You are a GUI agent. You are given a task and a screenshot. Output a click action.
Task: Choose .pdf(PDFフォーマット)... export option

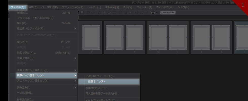click(x=109, y=76)
